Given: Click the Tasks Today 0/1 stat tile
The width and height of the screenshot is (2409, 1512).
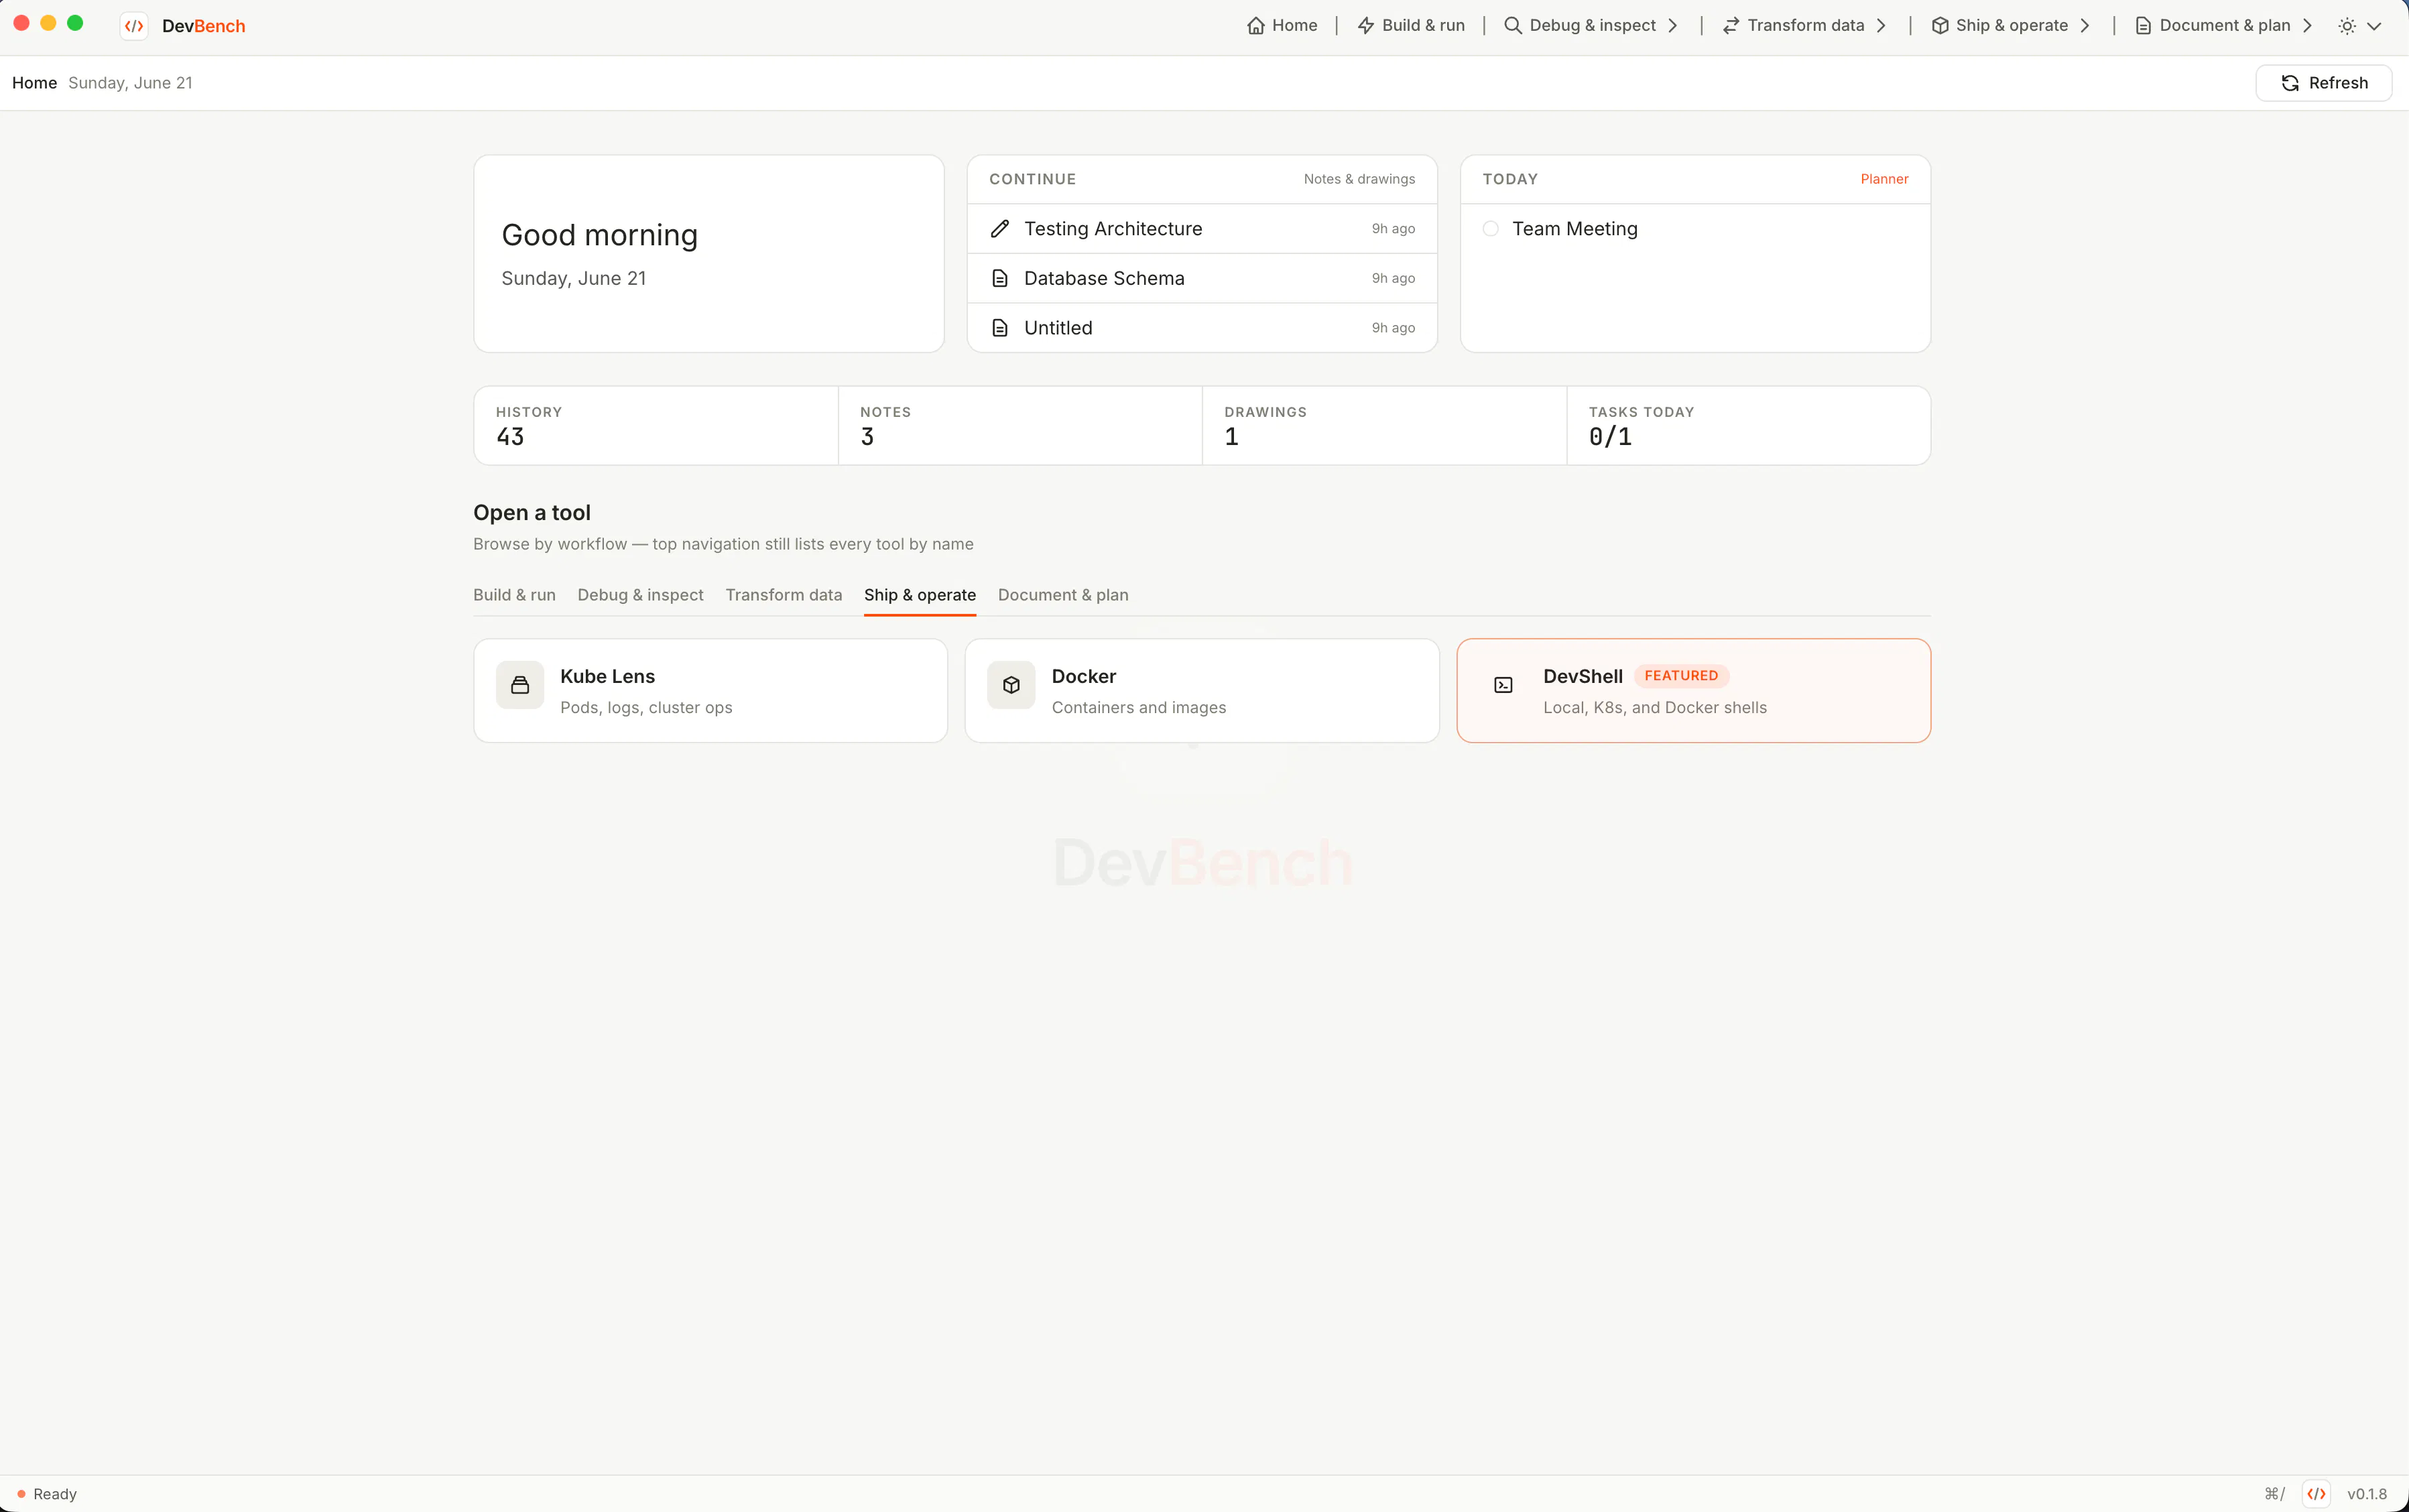Looking at the screenshot, I should 1749,426.
